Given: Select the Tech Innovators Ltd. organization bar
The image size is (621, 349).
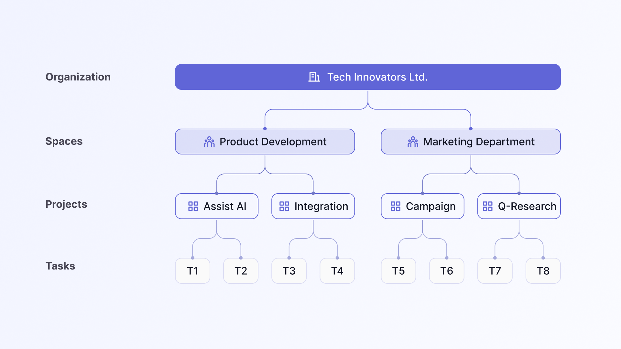Looking at the screenshot, I should pyautogui.click(x=368, y=77).
